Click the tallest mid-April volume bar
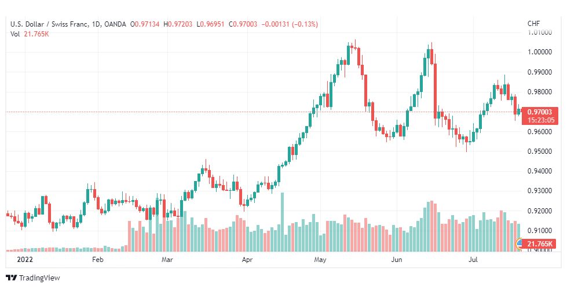This screenshot has height=288, width=567. pyautogui.click(x=283, y=222)
